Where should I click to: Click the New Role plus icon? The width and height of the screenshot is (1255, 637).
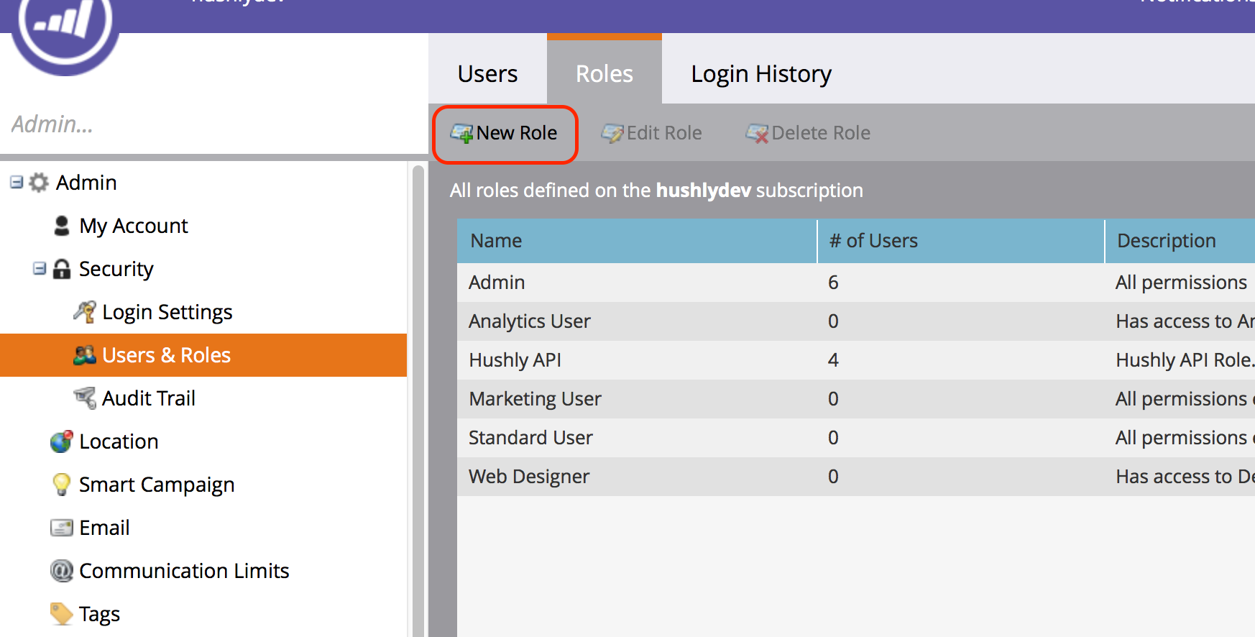tap(461, 134)
